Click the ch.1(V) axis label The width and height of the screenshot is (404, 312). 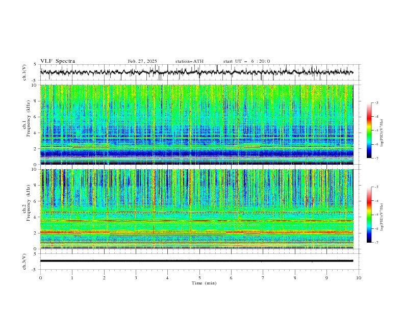click(x=24, y=72)
